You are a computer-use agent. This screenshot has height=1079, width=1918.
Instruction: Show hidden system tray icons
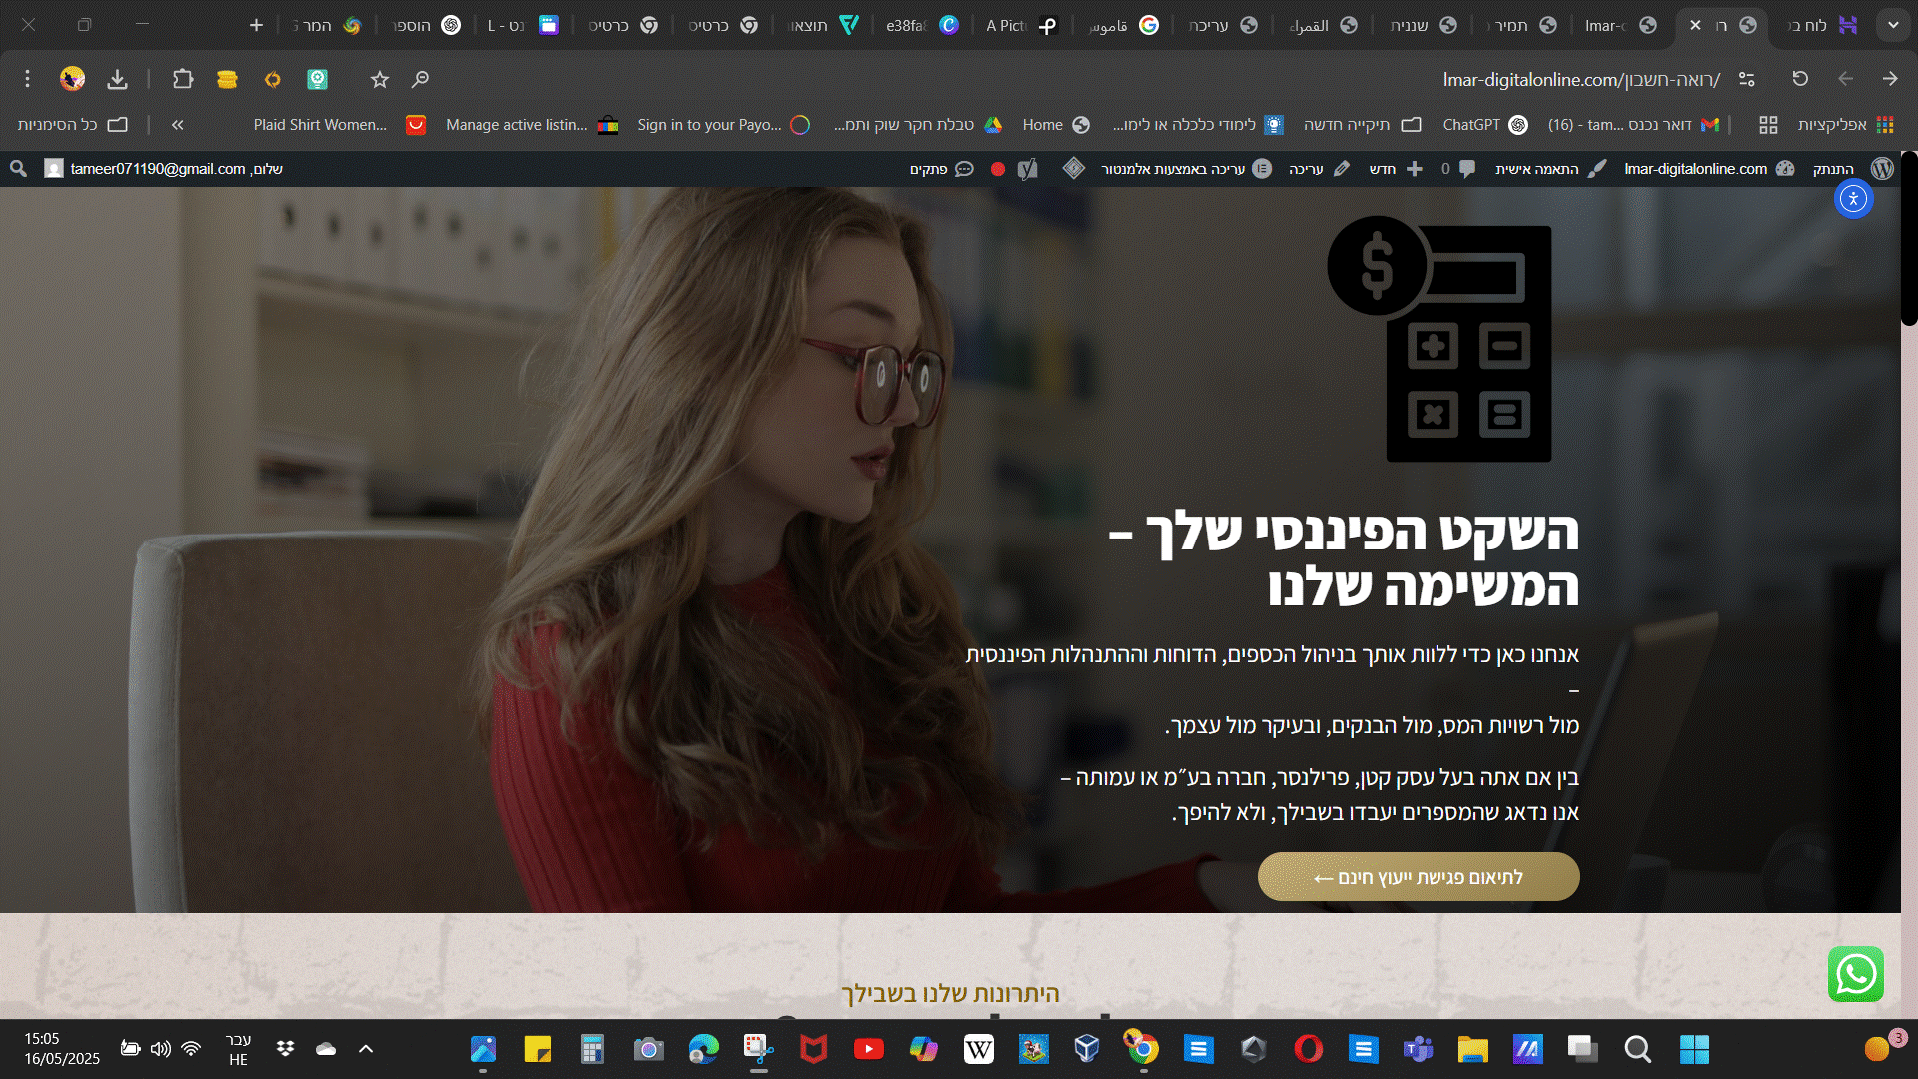pyautogui.click(x=366, y=1048)
